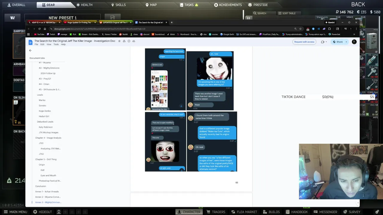Click the Jeff the Killer face chat image
The width and height of the screenshot is (383, 215).
coord(215,68)
